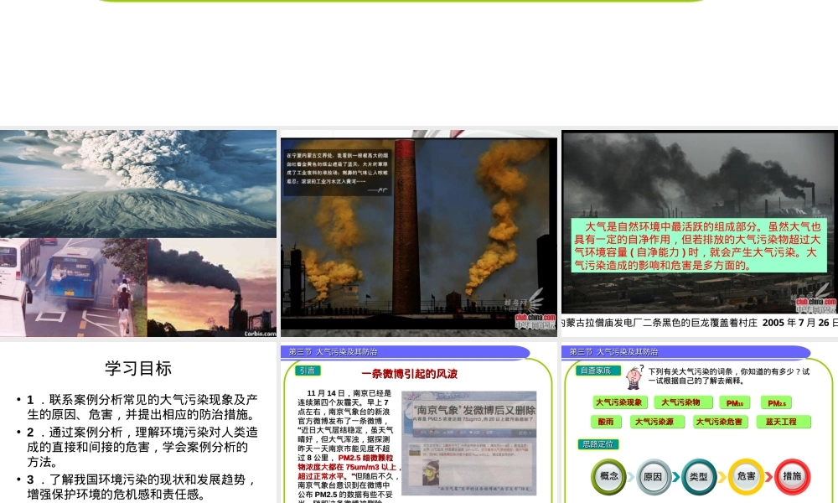
Task: Click the 大气污染现象 green tag
Action: pos(619,402)
